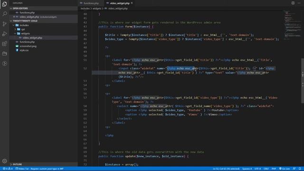
Task: Click the '$instance = array();' line
Action: [122, 164]
